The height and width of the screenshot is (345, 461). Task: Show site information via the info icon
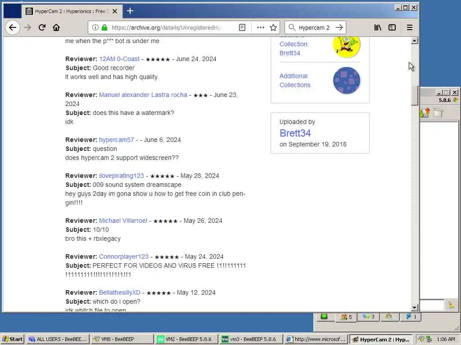95,27
